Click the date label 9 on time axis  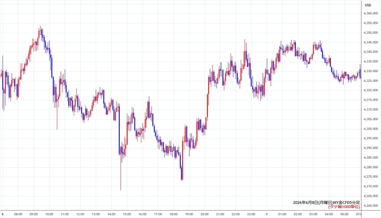(267, 214)
